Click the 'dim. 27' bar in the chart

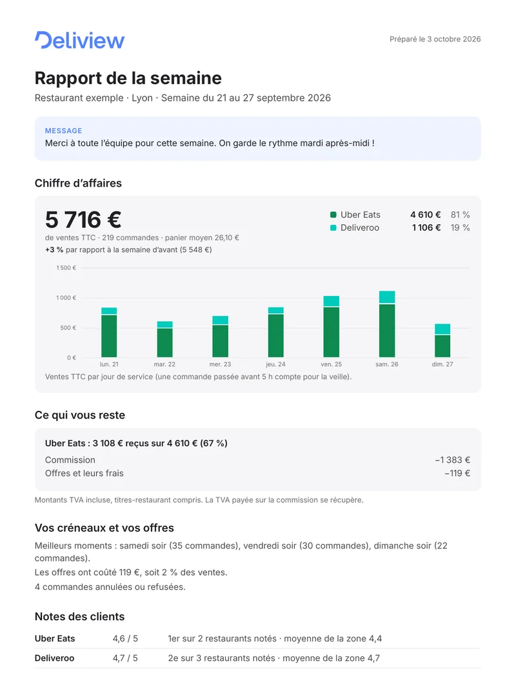[x=442, y=341]
